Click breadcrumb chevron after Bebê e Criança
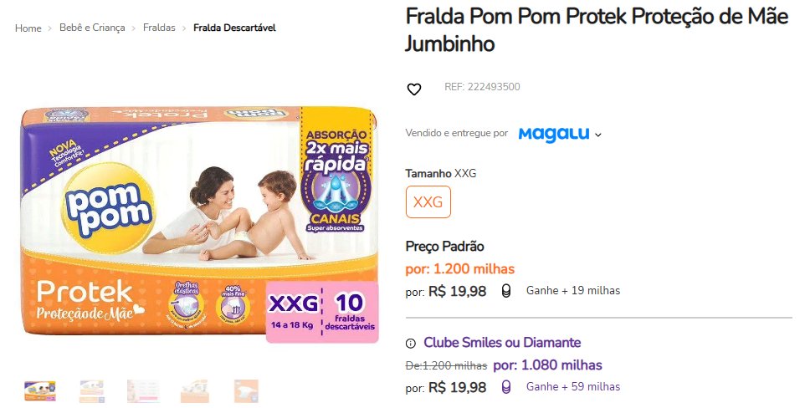This screenshot has height=408, width=805. click(x=134, y=28)
